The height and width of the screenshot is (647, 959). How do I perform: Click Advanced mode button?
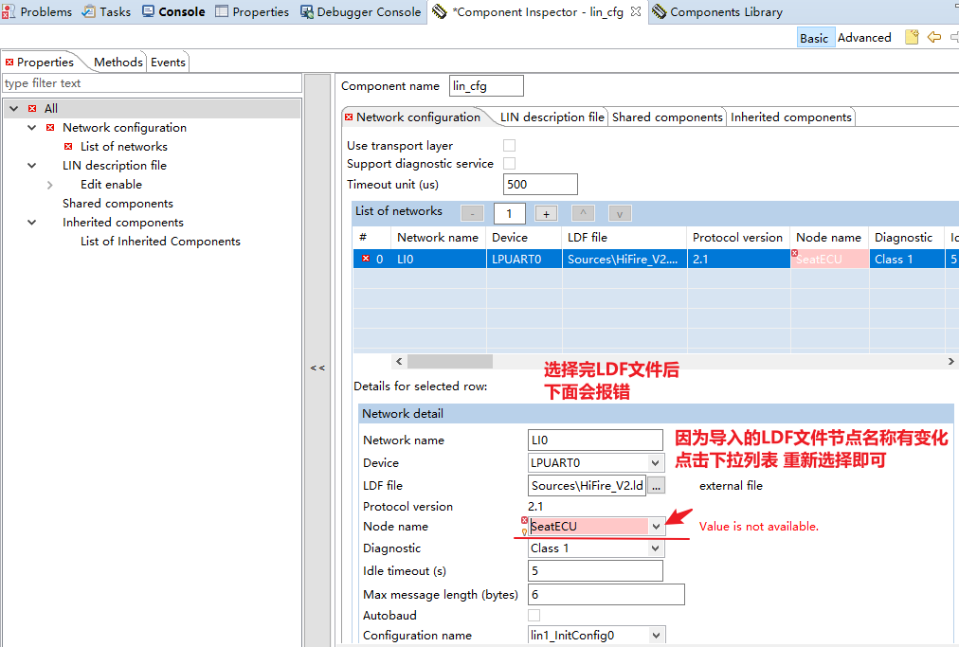[x=863, y=37]
